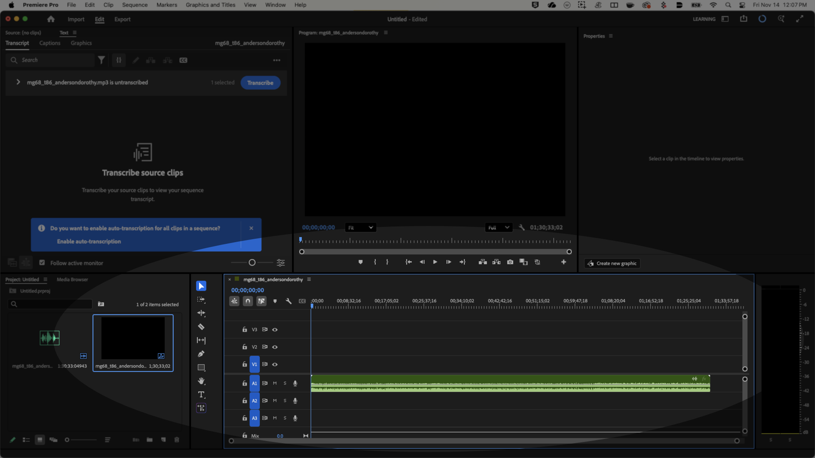
Task: Click Enable auto-transcription link
Action: pos(89,241)
